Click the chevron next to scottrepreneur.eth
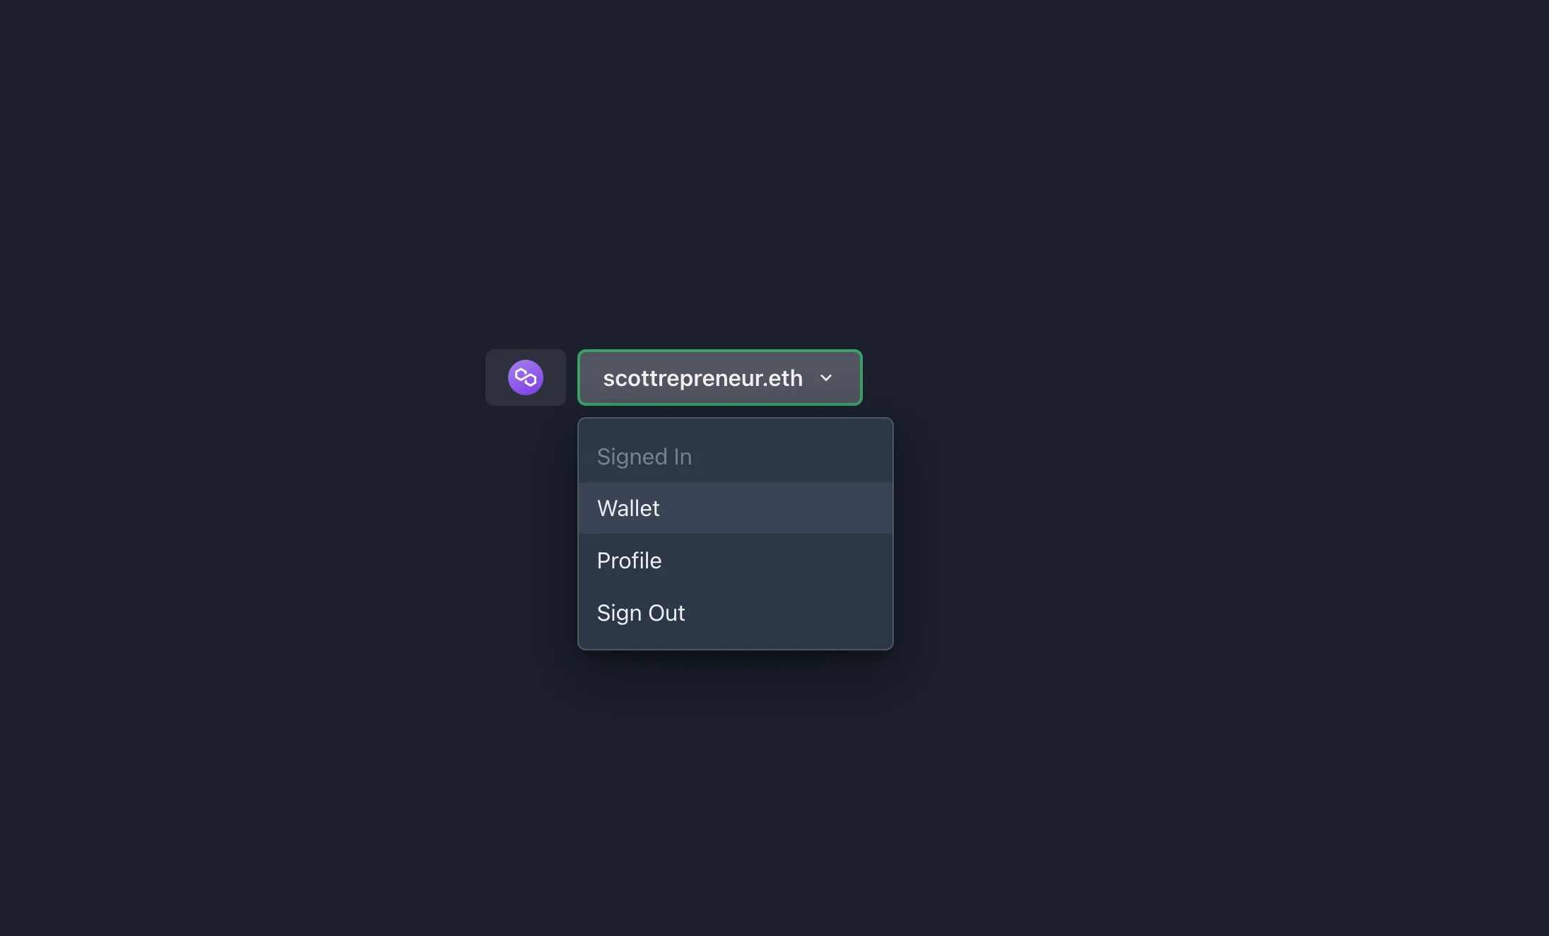Image resolution: width=1549 pixels, height=936 pixels. [x=827, y=378]
